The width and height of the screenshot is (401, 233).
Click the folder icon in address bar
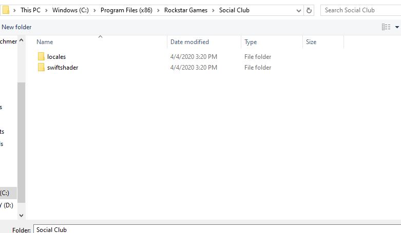coord(6,10)
